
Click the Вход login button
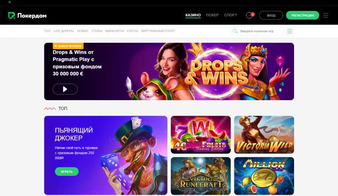[x=271, y=15]
